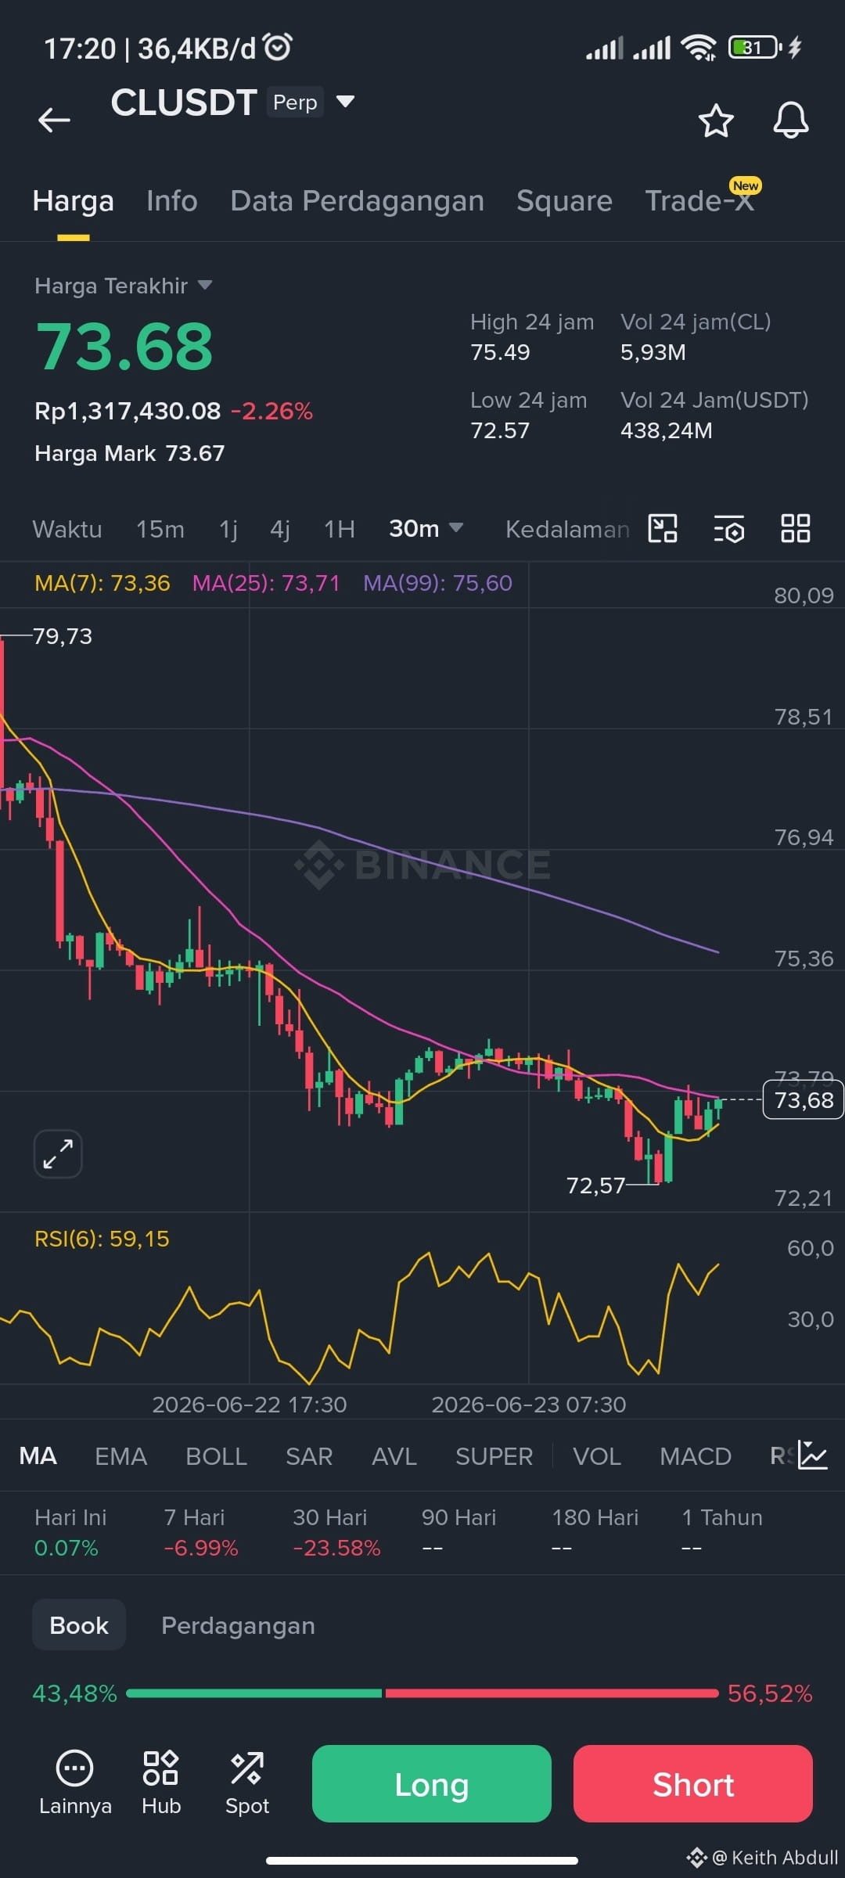This screenshot has height=1878, width=845.
Task: Open the chart indicator settings icon
Action: [729, 529]
